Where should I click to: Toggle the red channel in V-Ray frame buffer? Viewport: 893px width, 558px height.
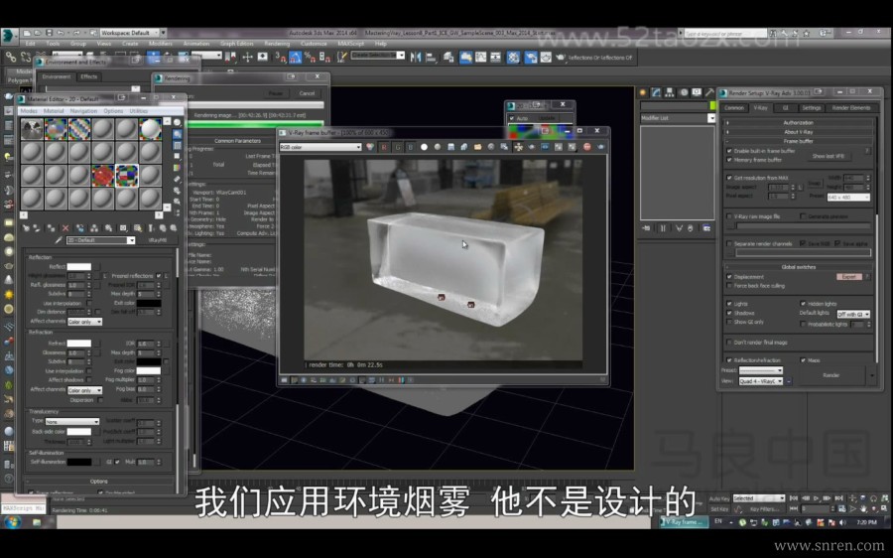(x=384, y=147)
